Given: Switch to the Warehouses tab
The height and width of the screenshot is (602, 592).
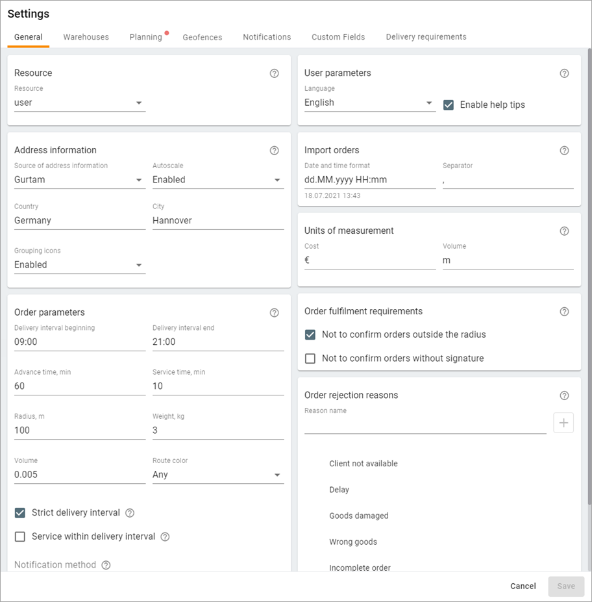Looking at the screenshot, I should pyautogui.click(x=86, y=37).
